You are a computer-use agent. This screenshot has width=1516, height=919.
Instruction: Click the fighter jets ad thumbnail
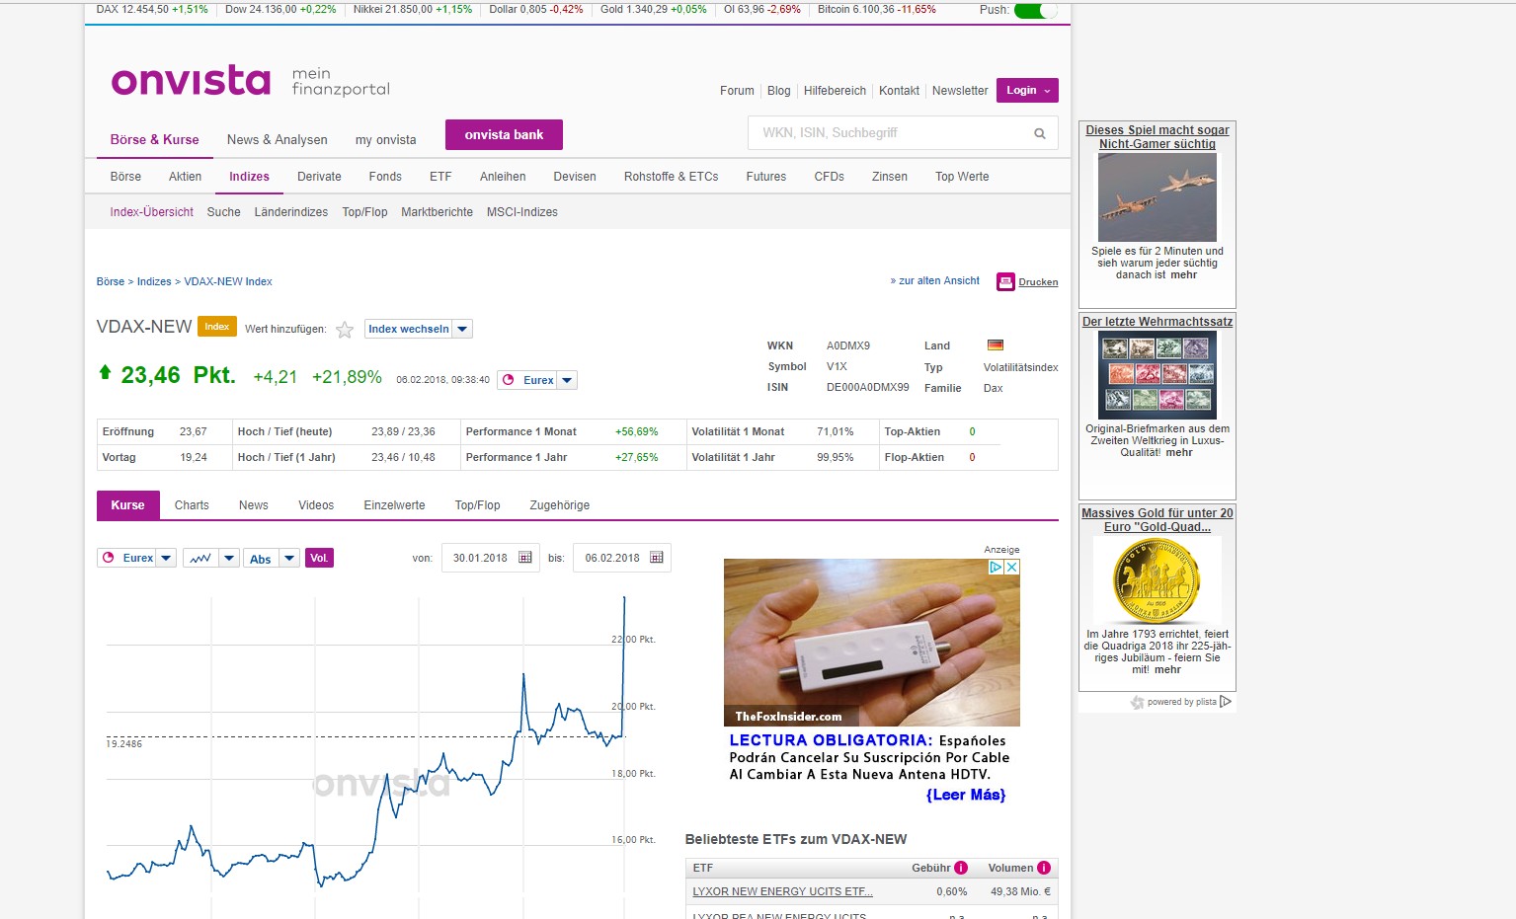pos(1157,197)
